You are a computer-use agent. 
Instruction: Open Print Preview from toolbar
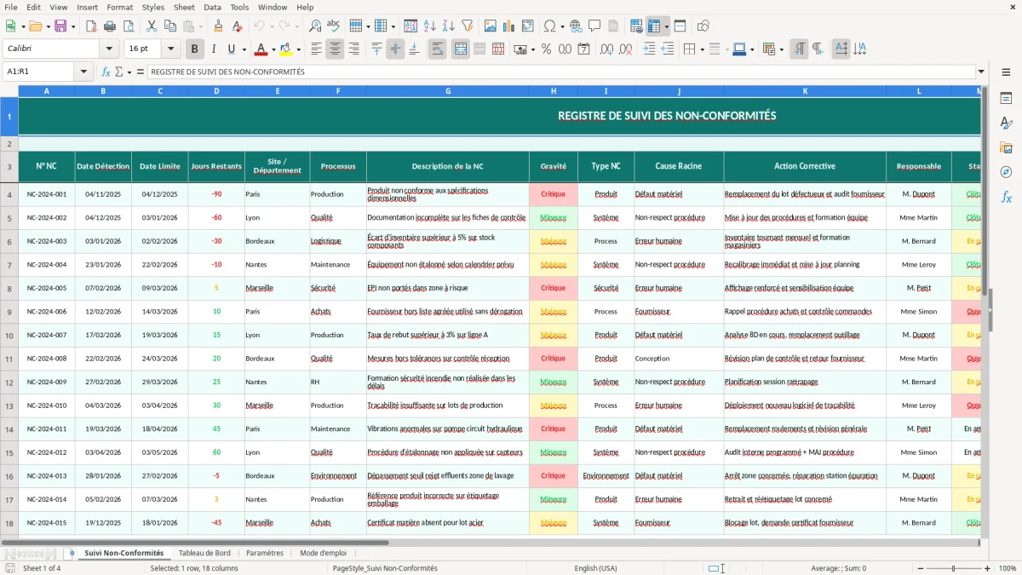click(x=129, y=26)
